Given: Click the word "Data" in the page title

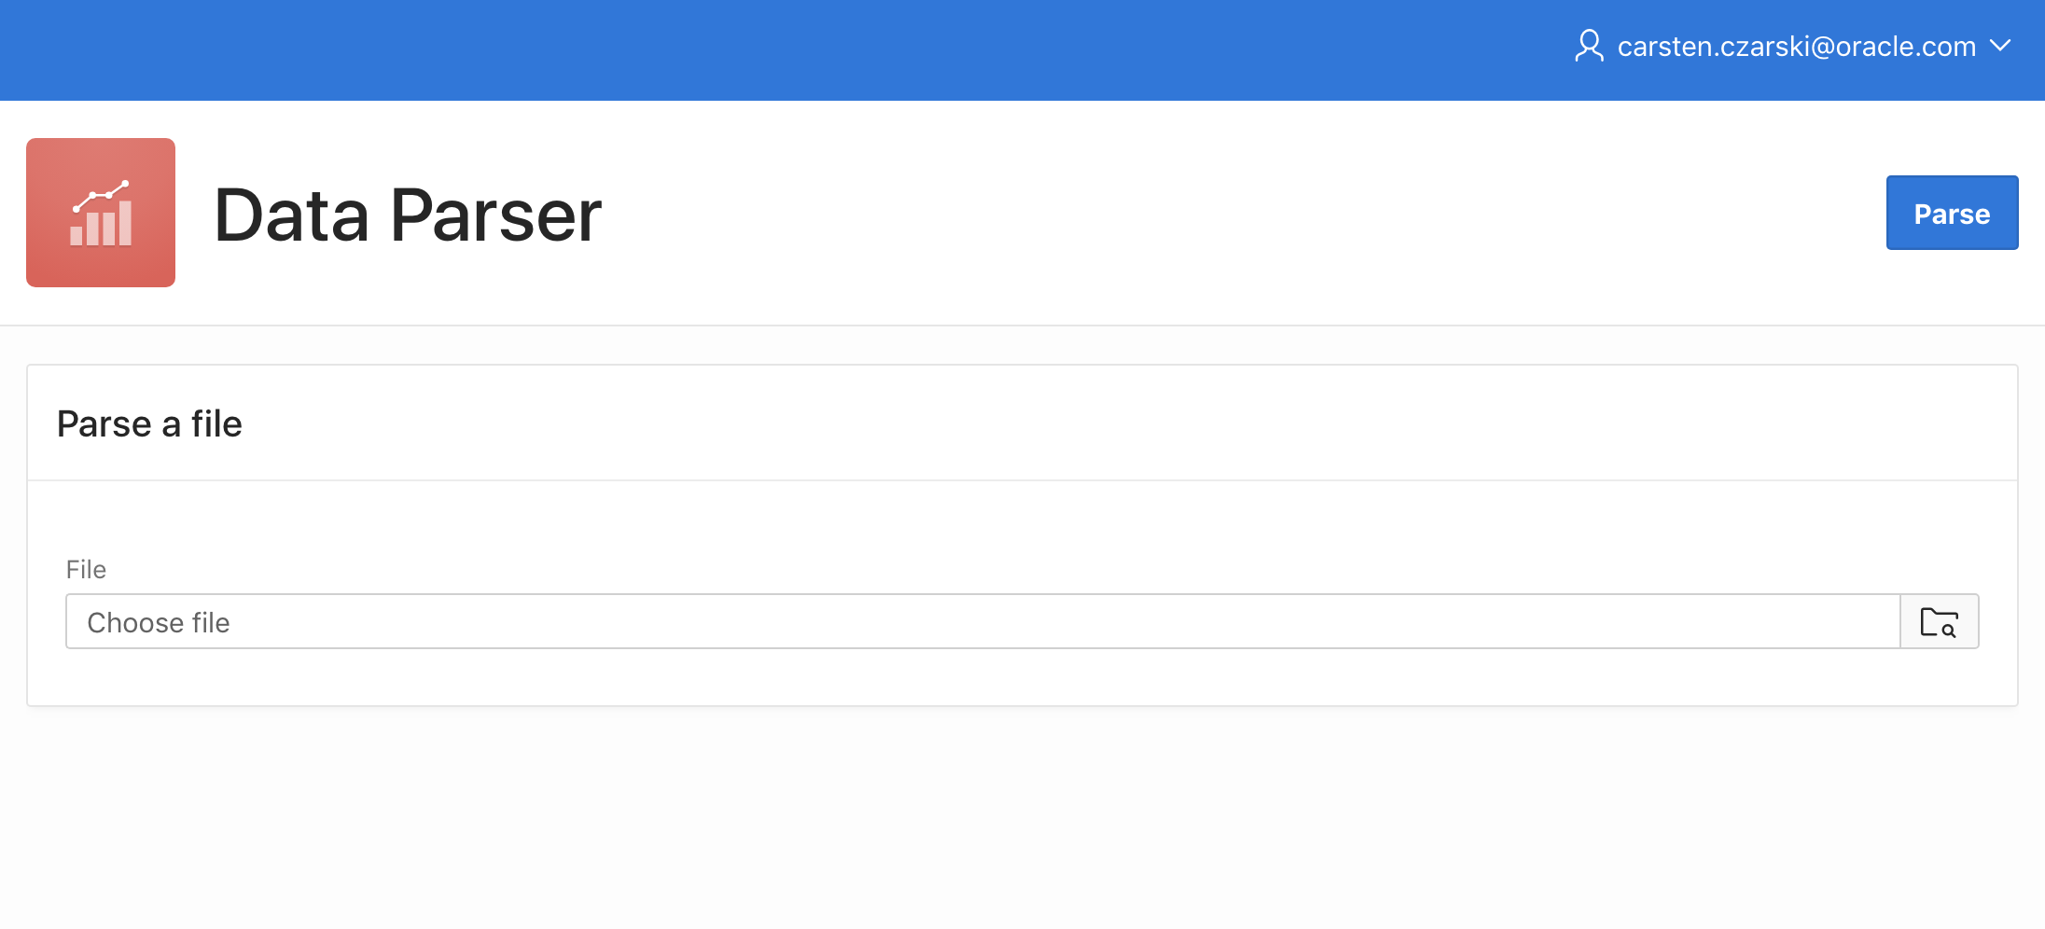Looking at the screenshot, I should 292,215.
